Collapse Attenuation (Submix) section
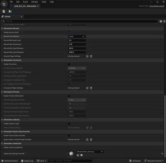166x163 pixels. tap(2, 120)
